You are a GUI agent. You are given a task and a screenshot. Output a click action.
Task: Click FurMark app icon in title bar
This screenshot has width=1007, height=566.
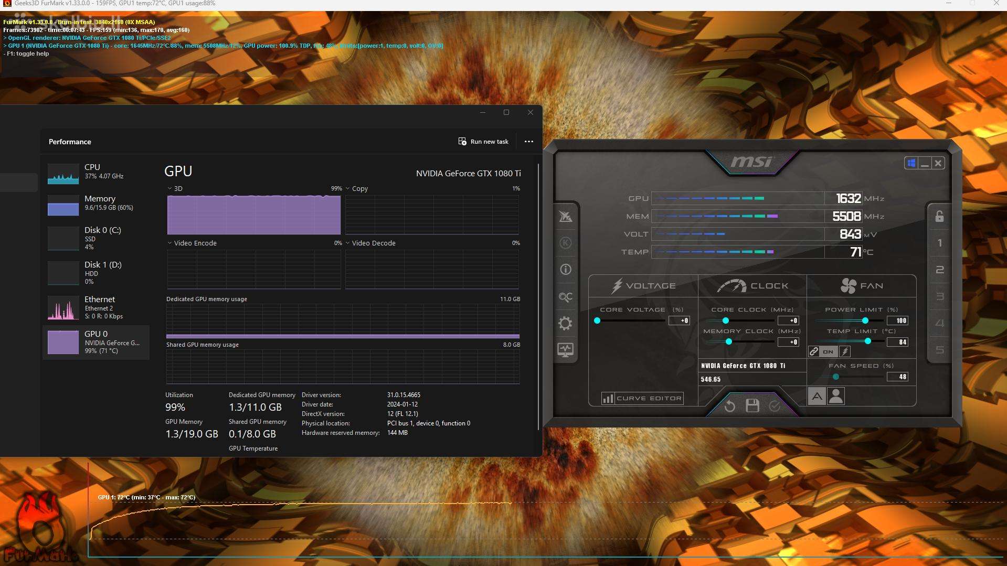[x=7, y=4]
